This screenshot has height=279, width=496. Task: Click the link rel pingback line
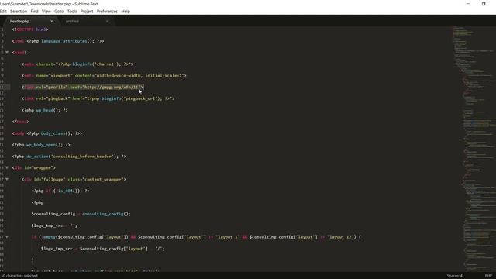pos(98,98)
